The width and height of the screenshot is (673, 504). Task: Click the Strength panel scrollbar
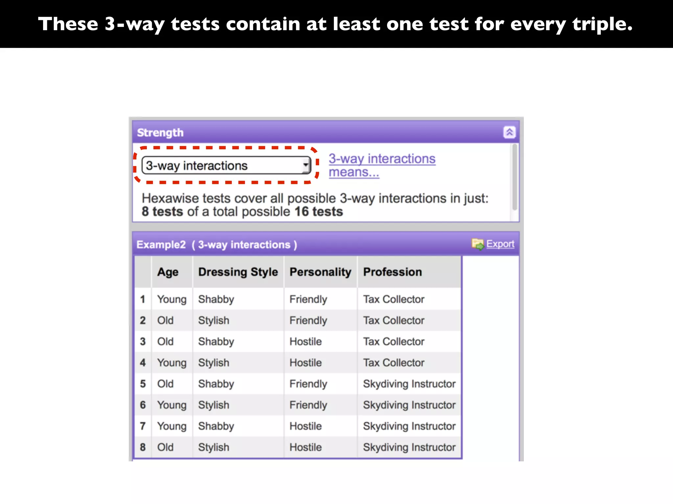[x=515, y=177]
